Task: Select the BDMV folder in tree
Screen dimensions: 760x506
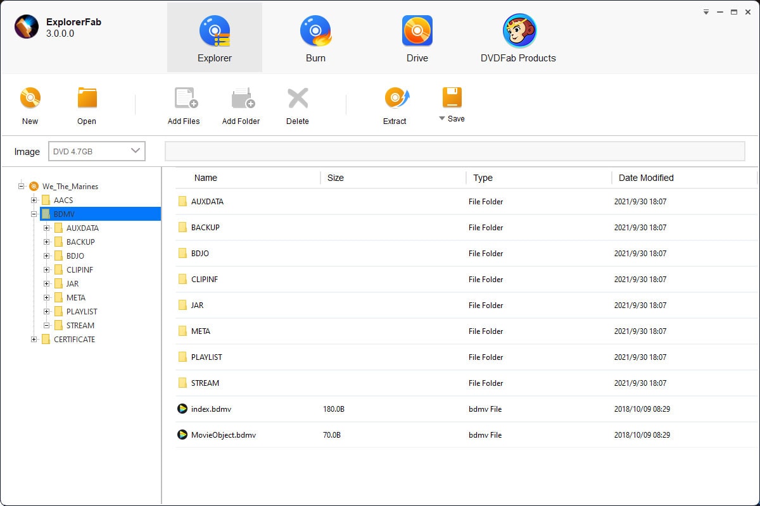Action: (x=100, y=214)
